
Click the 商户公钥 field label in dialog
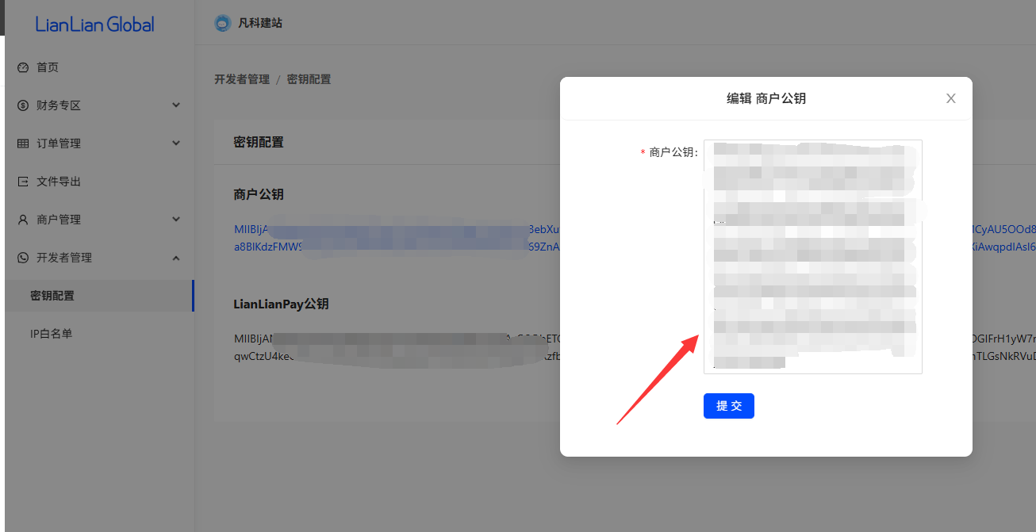[673, 152]
